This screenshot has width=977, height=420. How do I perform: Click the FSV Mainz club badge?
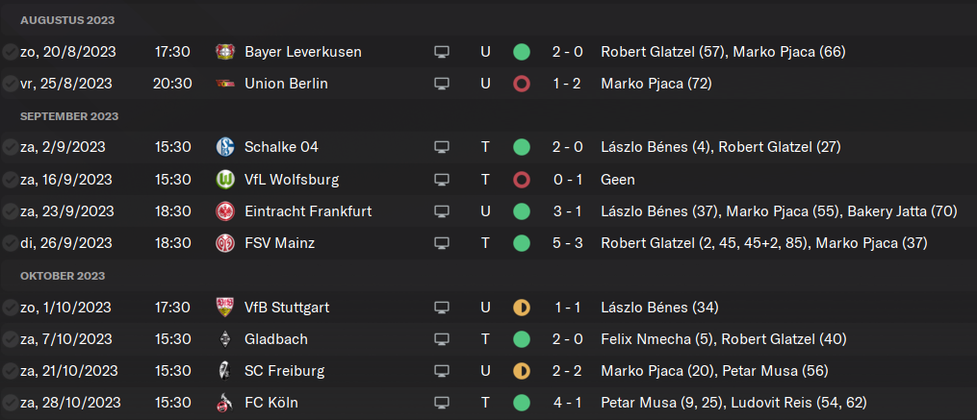click(x=224, y=243)
